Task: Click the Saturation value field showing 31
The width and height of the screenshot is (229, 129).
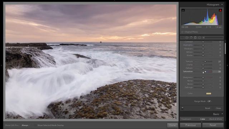Action: (217, 72)
